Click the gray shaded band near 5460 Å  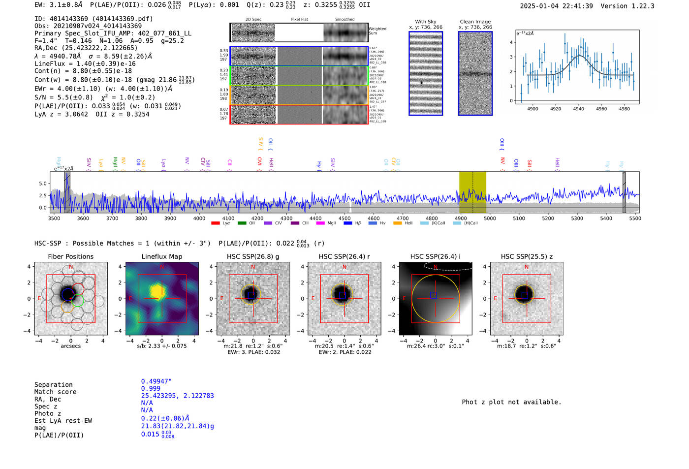pos(624,192)
